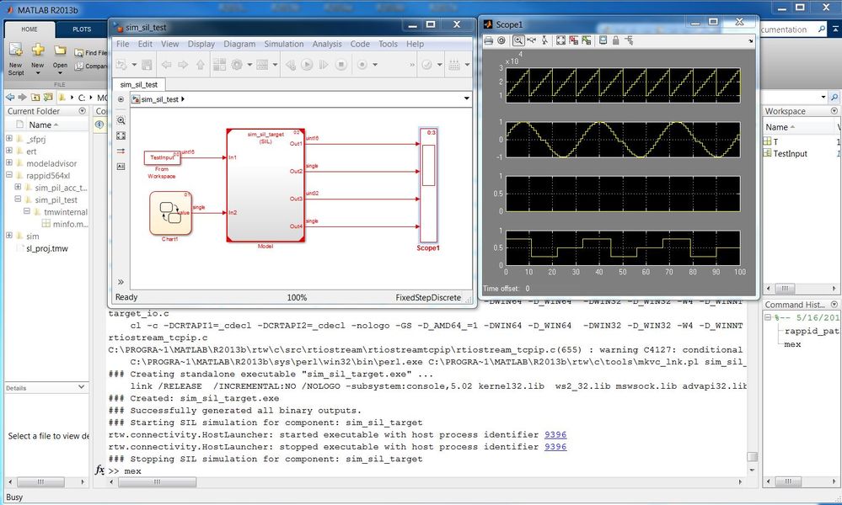
Task: Click Save axes settings icon in Scope1
Action: (573, 40)
